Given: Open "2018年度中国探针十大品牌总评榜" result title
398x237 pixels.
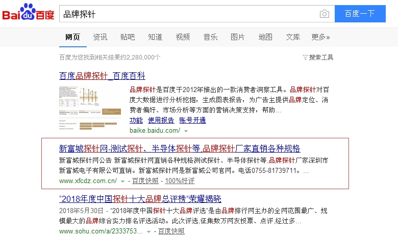Looking at the screenshot, I should click(140, 199).
